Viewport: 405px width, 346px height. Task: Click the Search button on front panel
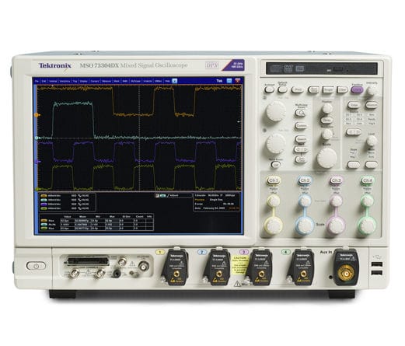(301, 139)
